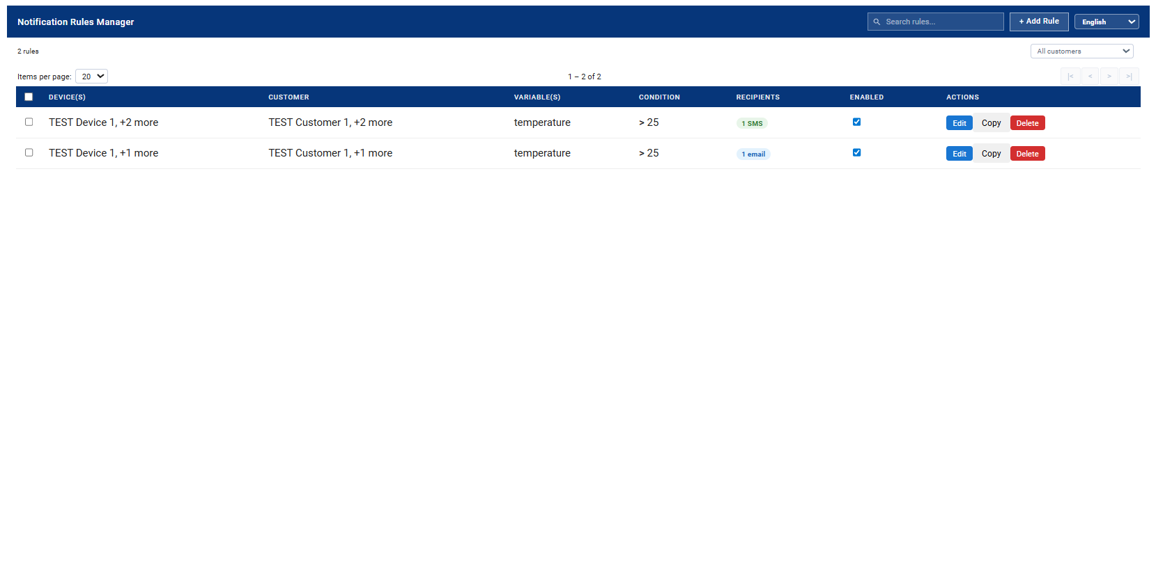The width and height of the screenshot is (1156, 567).
Task: Click the 1 SMS recipients badge
Action: (x=752, y=123)
